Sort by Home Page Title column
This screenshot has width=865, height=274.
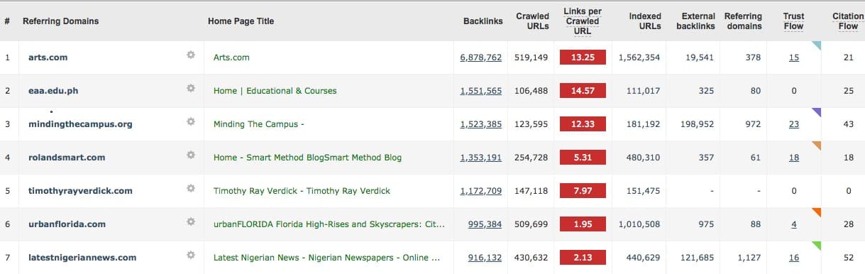(241, 21)
